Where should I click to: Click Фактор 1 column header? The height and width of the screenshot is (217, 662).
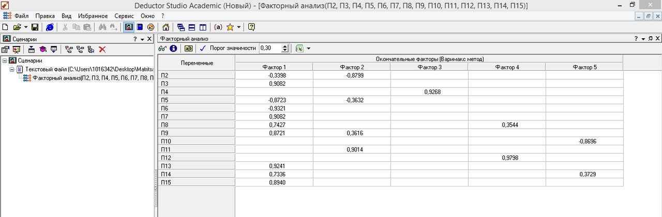pyautogui.click(x=274, y=67)
